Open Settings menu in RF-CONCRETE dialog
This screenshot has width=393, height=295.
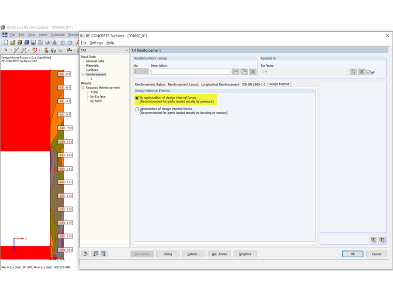click(x=97, y=42)
